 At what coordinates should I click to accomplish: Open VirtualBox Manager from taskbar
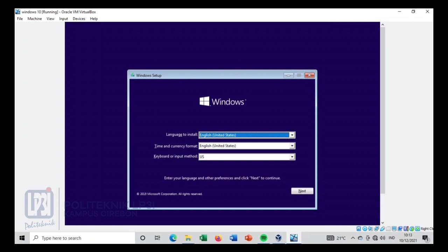279,238
